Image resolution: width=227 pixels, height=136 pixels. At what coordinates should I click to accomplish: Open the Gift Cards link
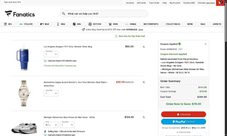141,3
